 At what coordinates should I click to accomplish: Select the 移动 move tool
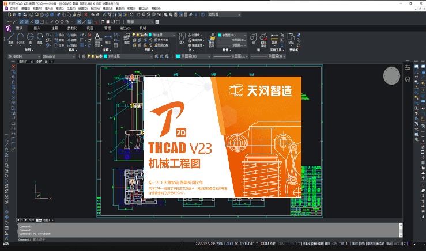[59, 35]
